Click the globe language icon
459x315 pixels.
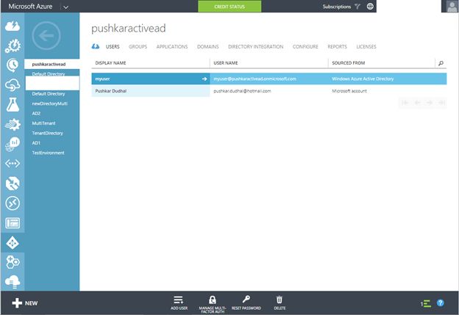(x=370, y=7)
